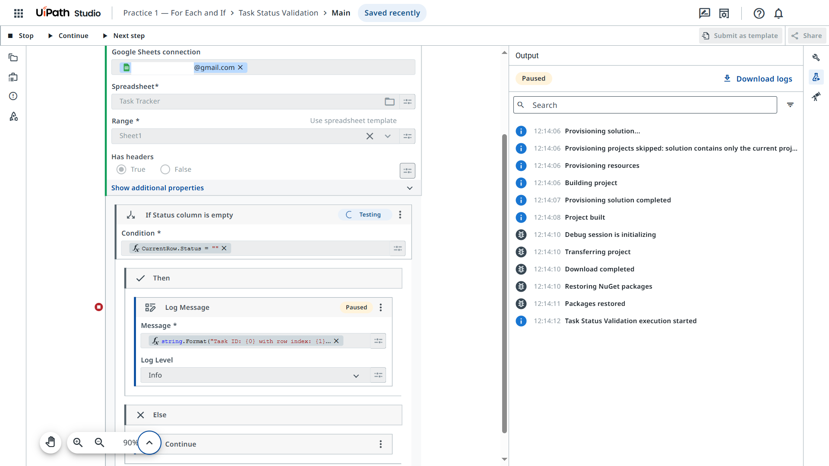The height and width of the screenshot is (466, 829).
Task: Open the If Status column options menu
Action: (400, 215)
